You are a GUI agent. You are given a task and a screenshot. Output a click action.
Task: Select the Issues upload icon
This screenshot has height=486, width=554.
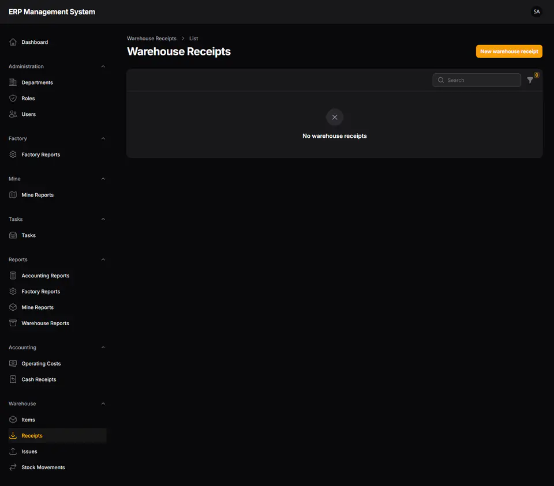pos(13,451)
